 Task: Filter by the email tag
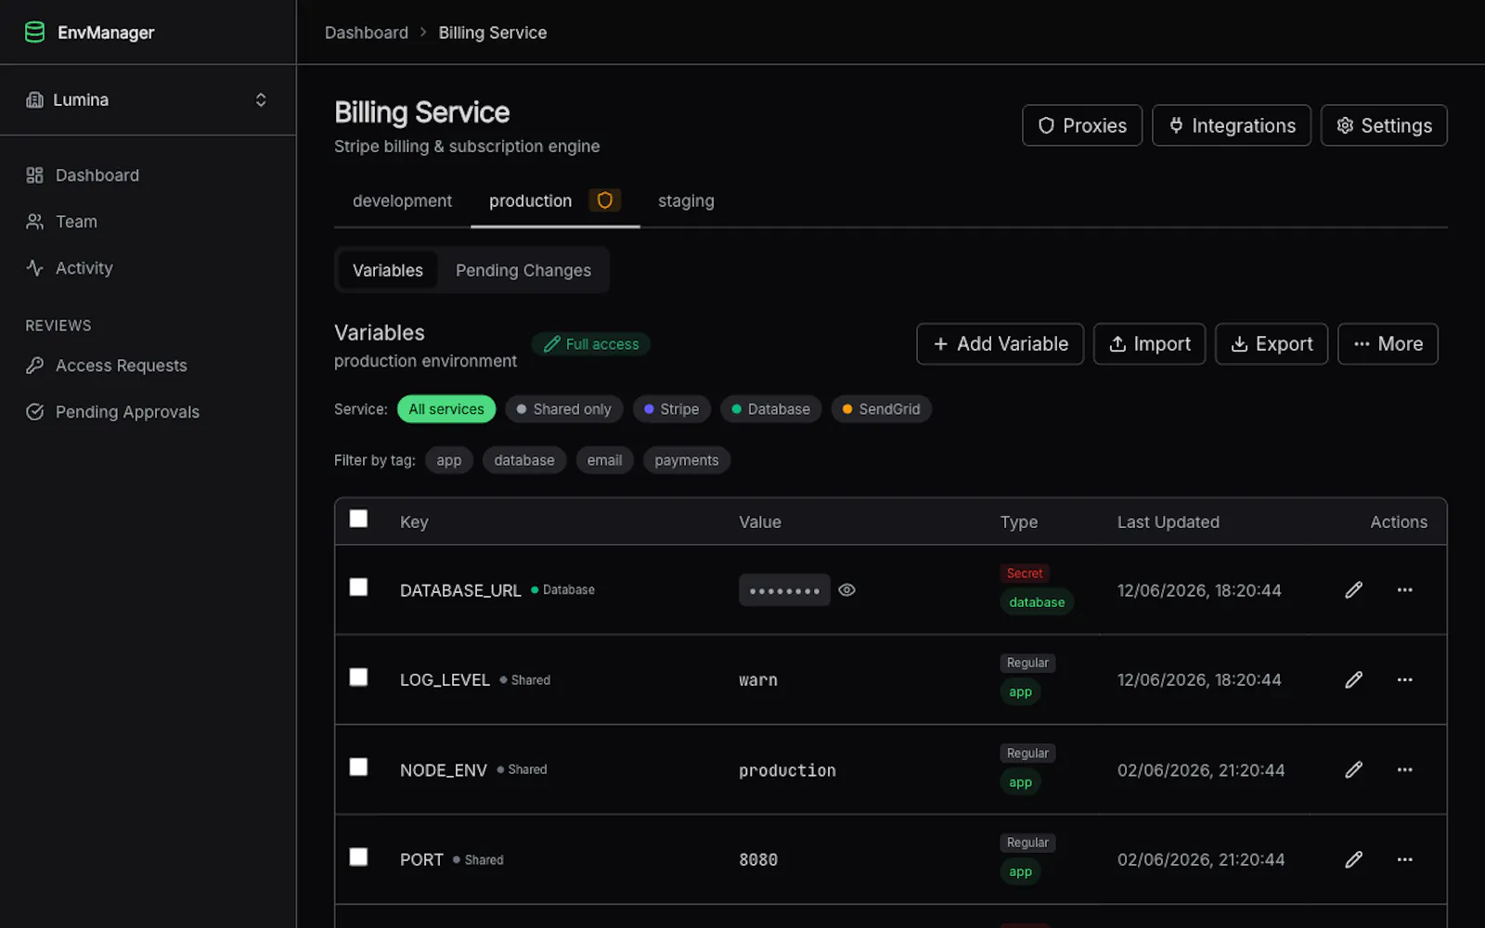(x=605, y=460)
